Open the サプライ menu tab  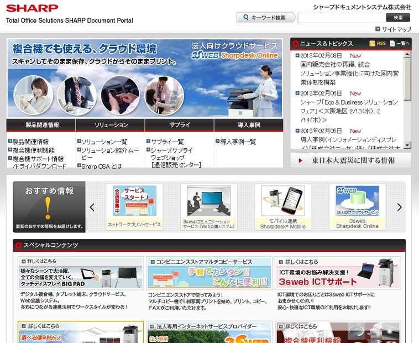179,125
